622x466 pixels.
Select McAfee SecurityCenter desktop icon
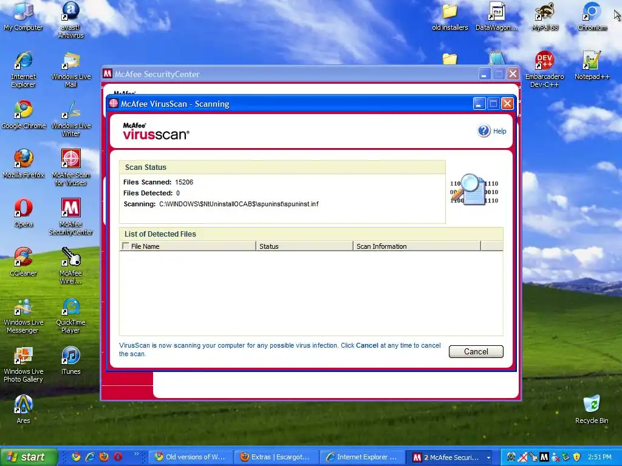[70, 217]
